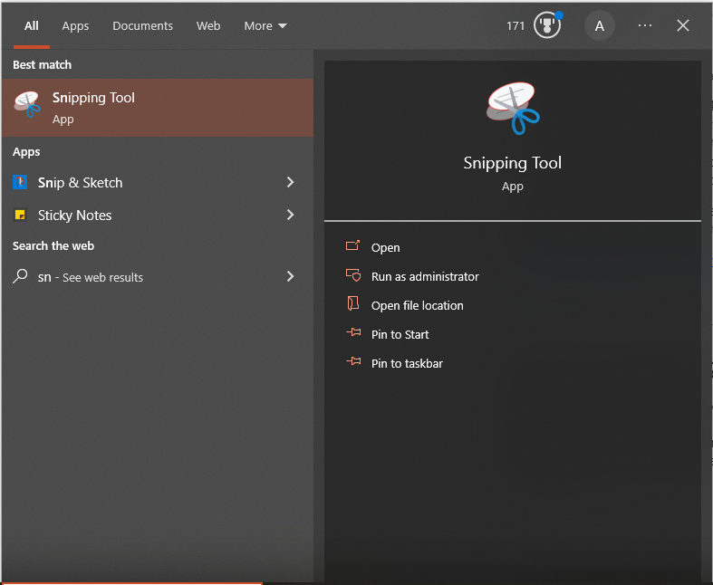This screenshot has height=585, width=713.
Task: Choose Open file location
Action: (417, 306)
